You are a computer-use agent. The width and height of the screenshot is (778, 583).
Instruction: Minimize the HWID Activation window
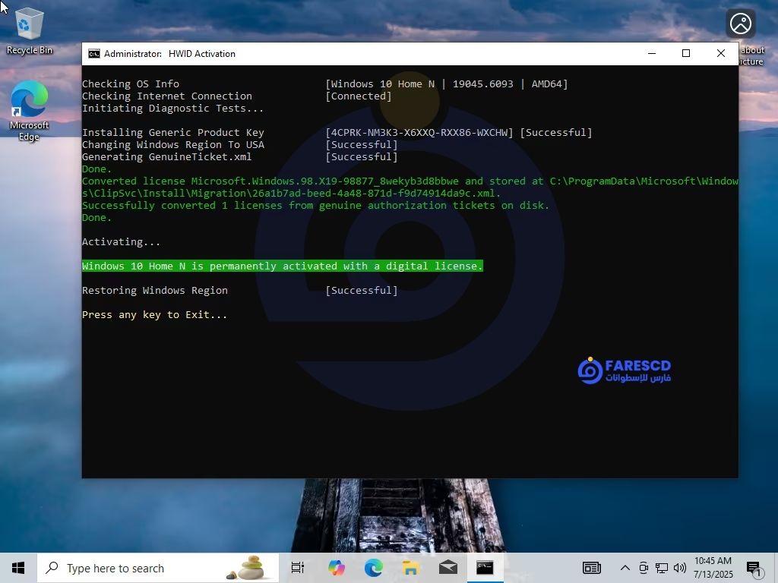pyautogui.click(x=652, y=54)
